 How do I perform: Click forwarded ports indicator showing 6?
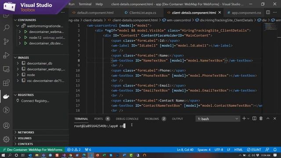(x=88, y=150)
